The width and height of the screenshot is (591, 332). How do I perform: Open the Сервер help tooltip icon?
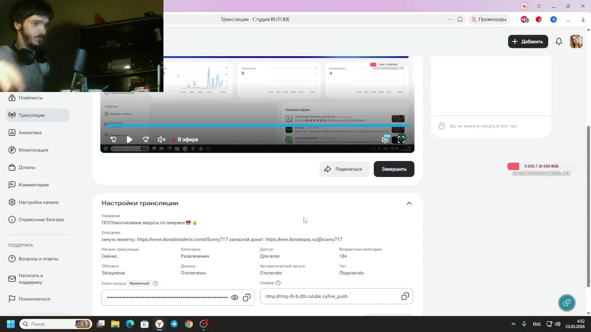[278, 283]
